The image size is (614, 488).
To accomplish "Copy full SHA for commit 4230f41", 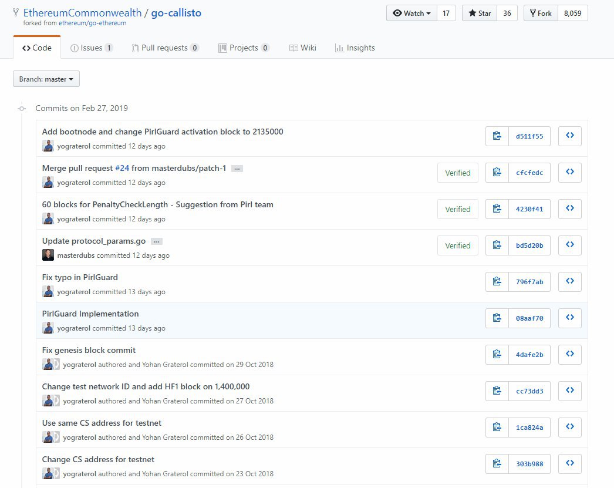I will tap(497, 208).
